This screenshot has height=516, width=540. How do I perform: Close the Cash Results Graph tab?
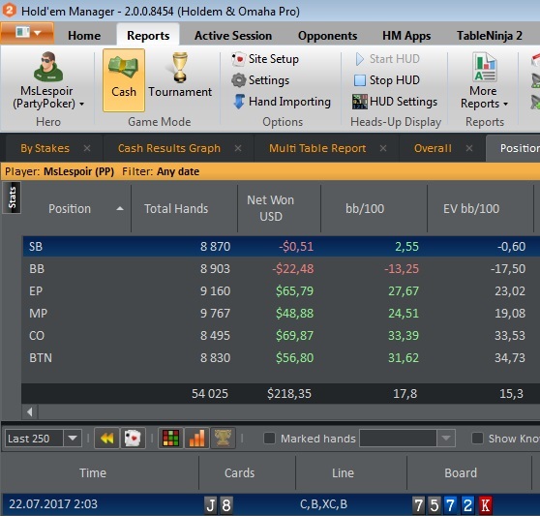238,148
